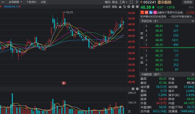195x114 pixels.
Task: Open the three-dot more options menu
Action: coord(3,2)
